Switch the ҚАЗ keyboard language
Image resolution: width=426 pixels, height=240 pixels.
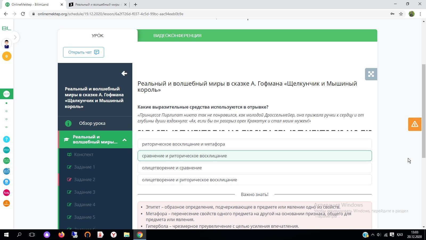click(x=400, y=235)
